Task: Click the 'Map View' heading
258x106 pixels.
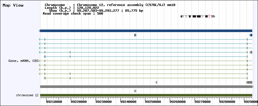Action: point(13,5)
